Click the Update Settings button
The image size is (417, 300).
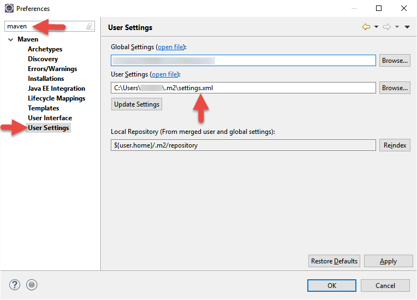click(136, 104)
